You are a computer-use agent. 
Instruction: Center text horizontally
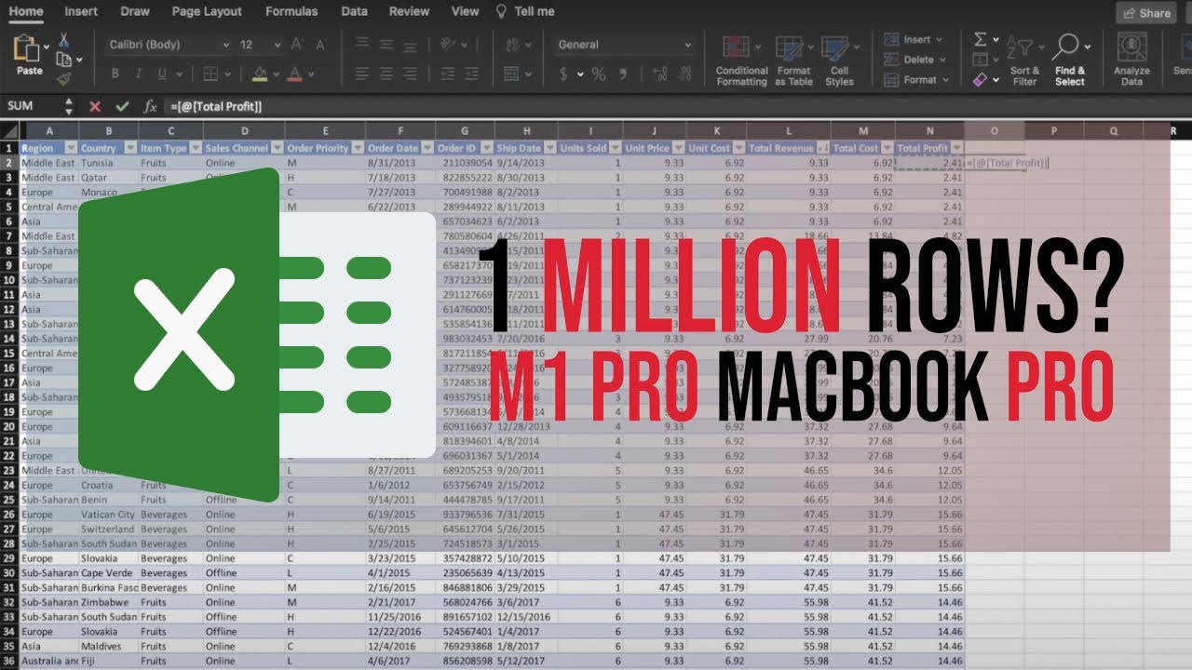click(x=385, y=74)
